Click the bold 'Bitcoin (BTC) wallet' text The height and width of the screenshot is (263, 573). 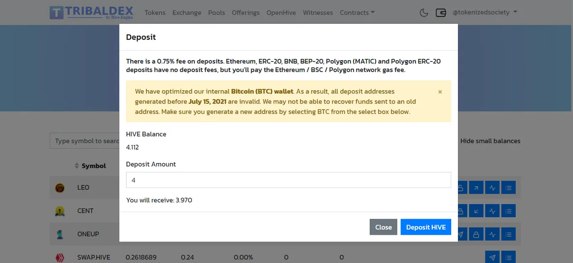(x=262, y=92)
